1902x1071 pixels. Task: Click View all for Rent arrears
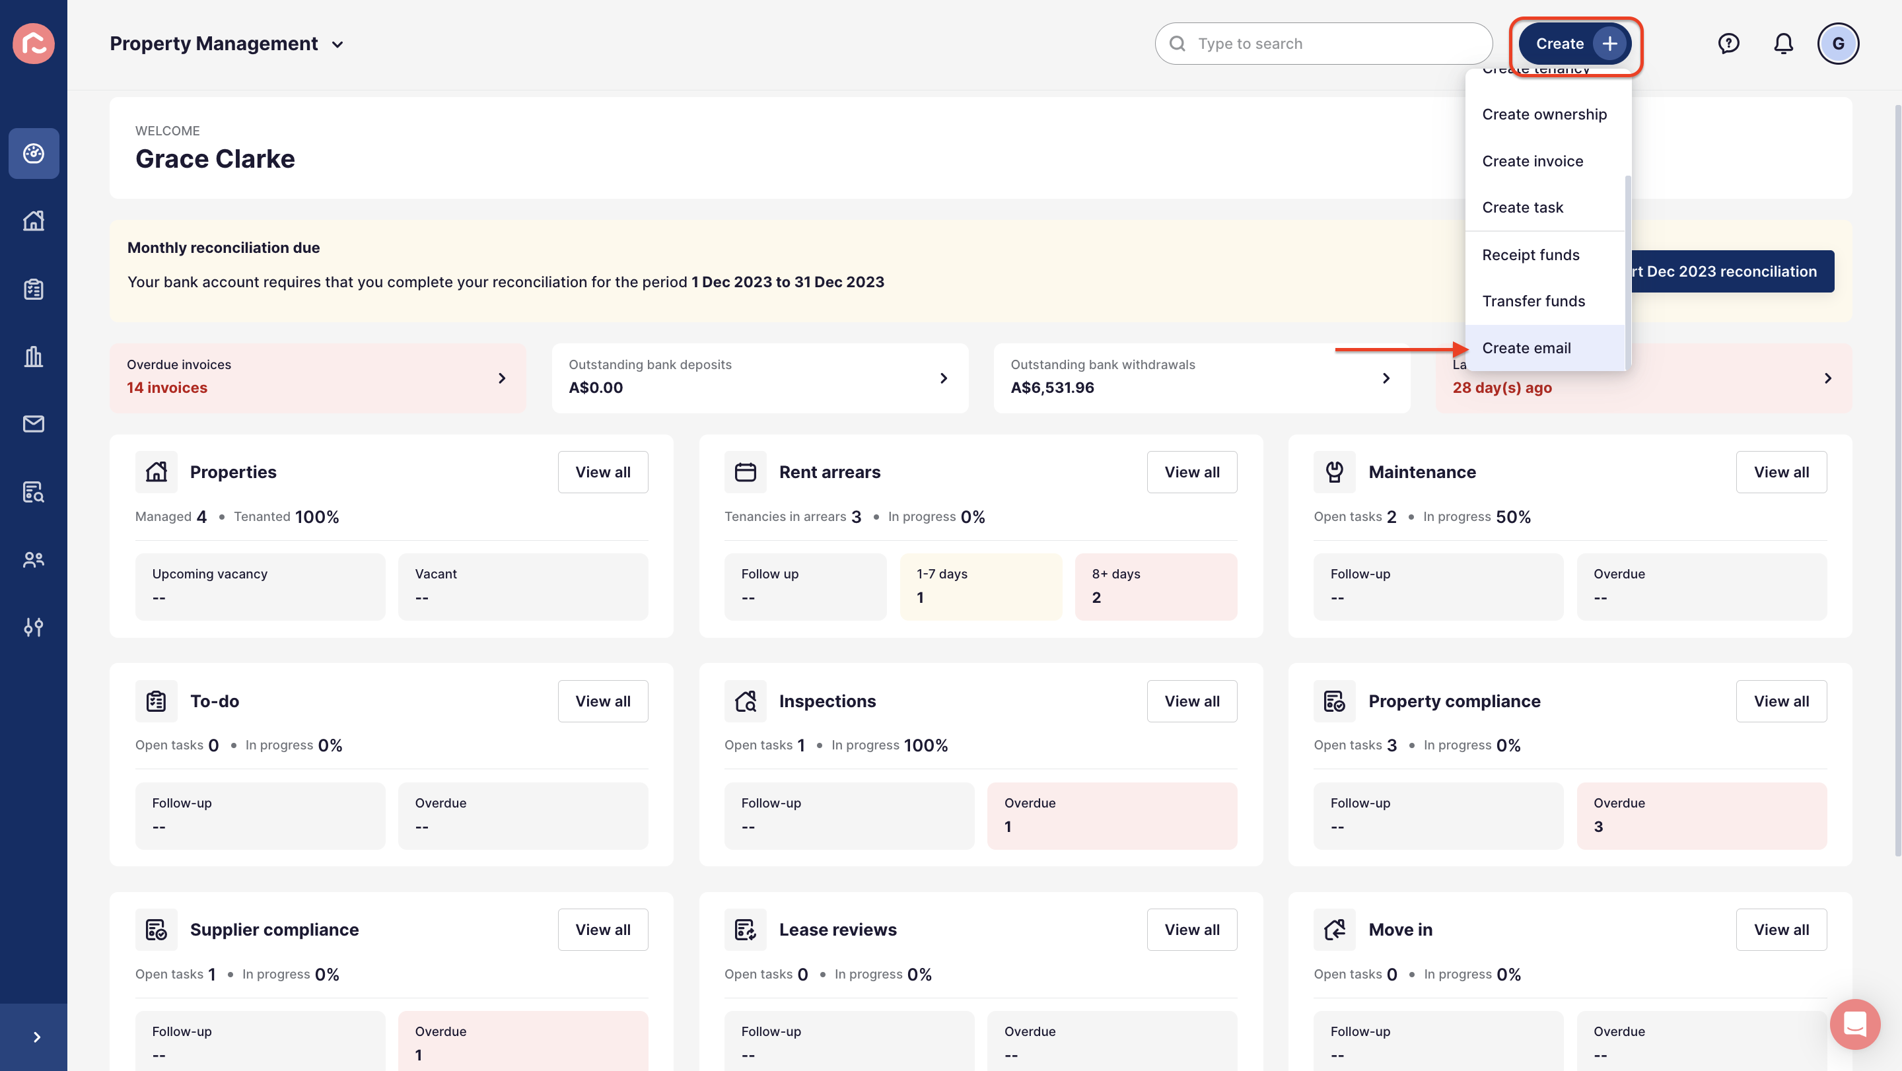coord(1191,471)
